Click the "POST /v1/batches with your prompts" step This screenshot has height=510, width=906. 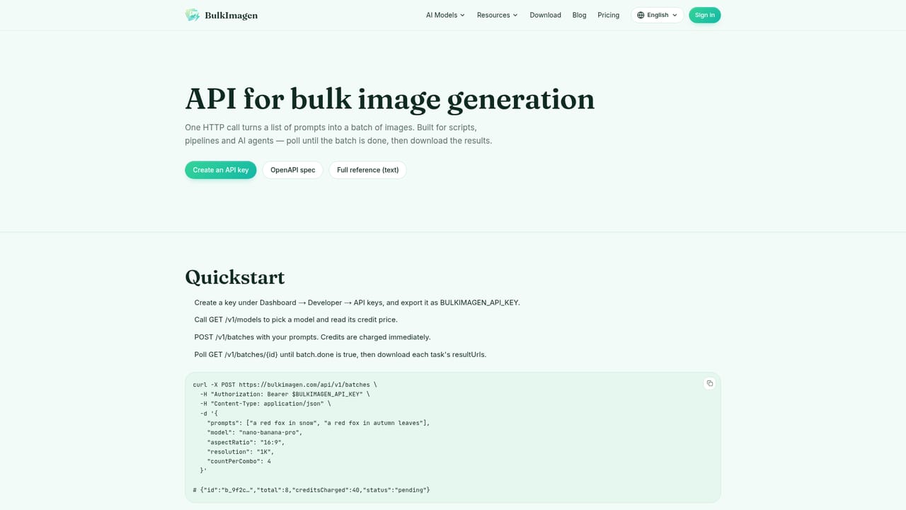point(313,337)
